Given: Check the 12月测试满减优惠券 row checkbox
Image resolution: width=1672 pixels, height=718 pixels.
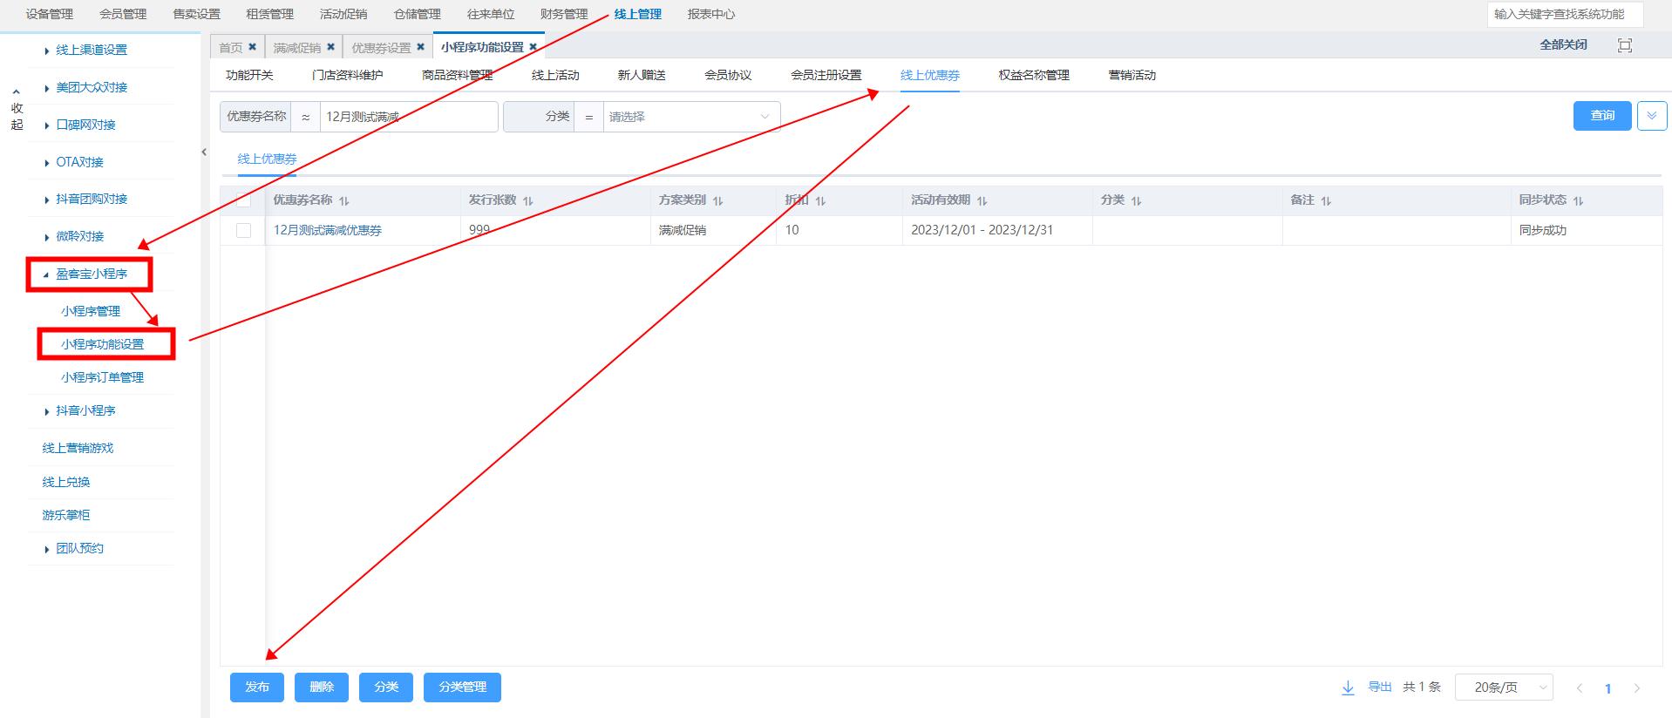Looking at the screenshot, I should [x=243, y=230].
